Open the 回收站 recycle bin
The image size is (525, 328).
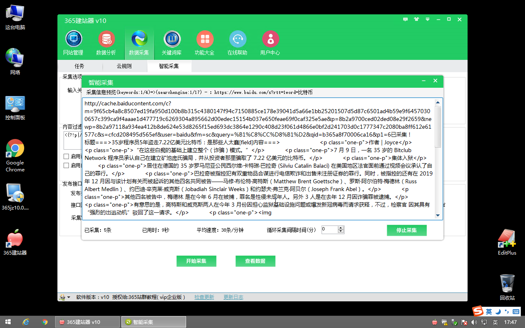(x=507, y=287)
